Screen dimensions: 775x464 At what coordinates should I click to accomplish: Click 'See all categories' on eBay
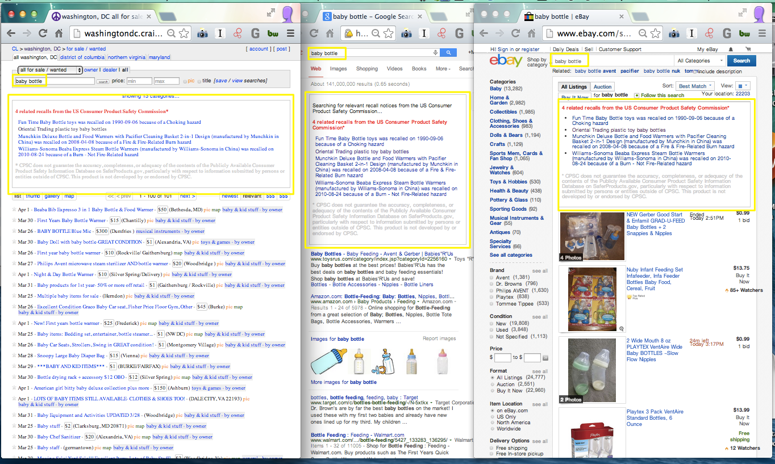pos(511,255)
